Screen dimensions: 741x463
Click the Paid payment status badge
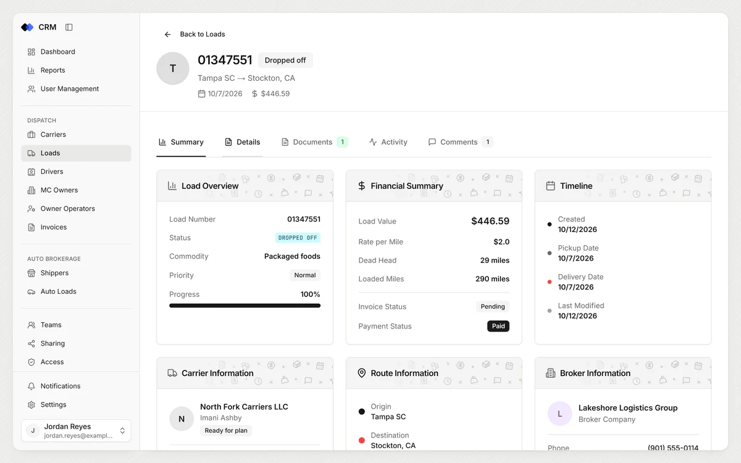[x=498, y=326]
